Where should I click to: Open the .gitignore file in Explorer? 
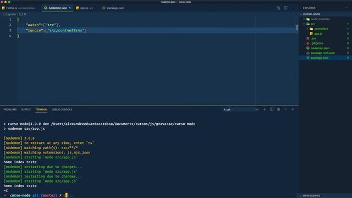pyautogui.click(x=317, y=43)
